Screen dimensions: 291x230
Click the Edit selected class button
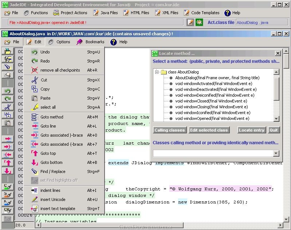point(209,130)
